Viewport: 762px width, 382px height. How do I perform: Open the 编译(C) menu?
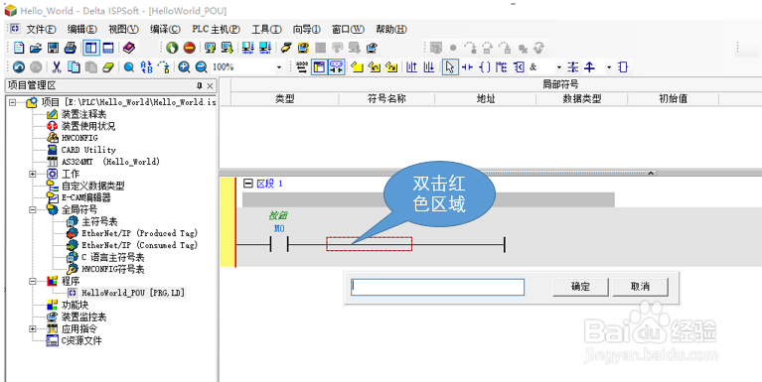(x=165, y=29)
